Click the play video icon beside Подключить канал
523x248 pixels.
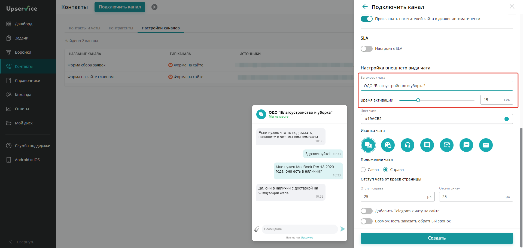154,7
